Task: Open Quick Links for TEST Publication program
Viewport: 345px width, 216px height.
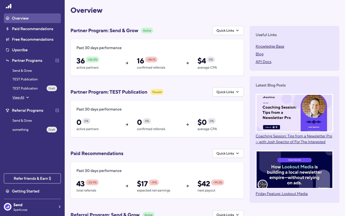Action: 228,92
